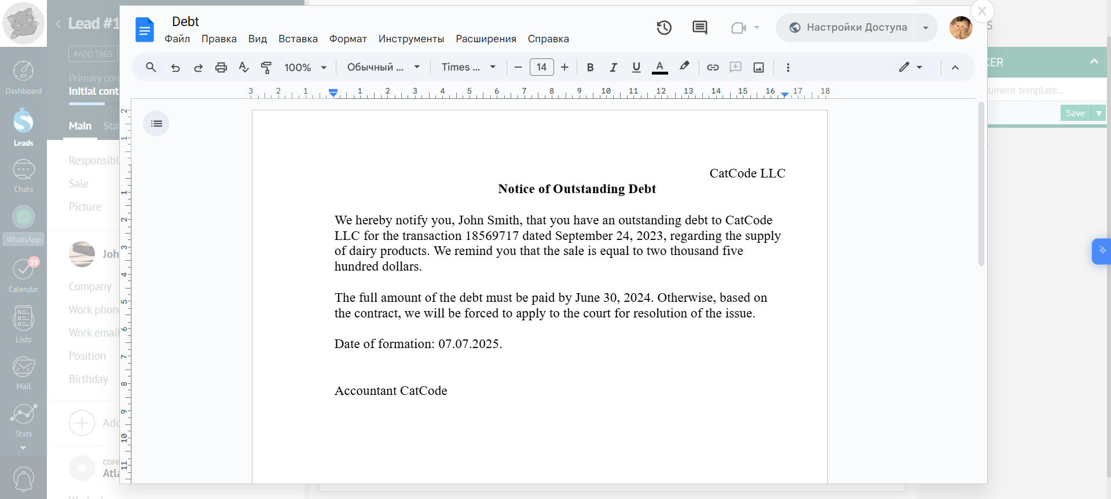Click the font size field showing 14
The image size is (1111, 499).
541,68
